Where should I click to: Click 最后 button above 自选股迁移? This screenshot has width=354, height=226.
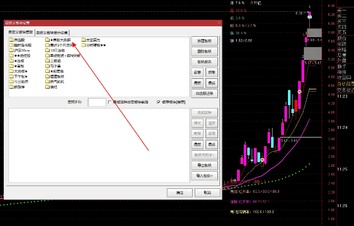click(x=212, y=83)
